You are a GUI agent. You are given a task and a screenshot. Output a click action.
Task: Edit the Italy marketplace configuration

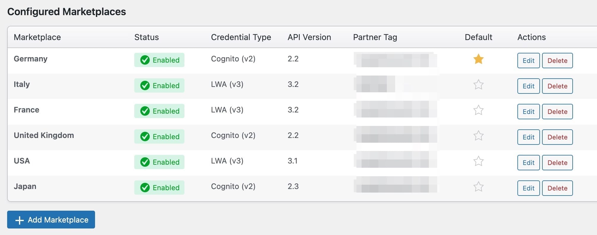click(x=528, y=86)
